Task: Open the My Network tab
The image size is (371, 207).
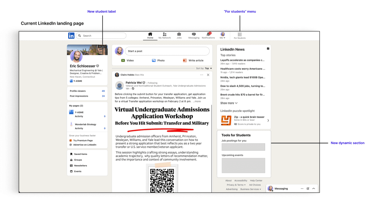Action: pyautogui.click(x=165, y=36)
